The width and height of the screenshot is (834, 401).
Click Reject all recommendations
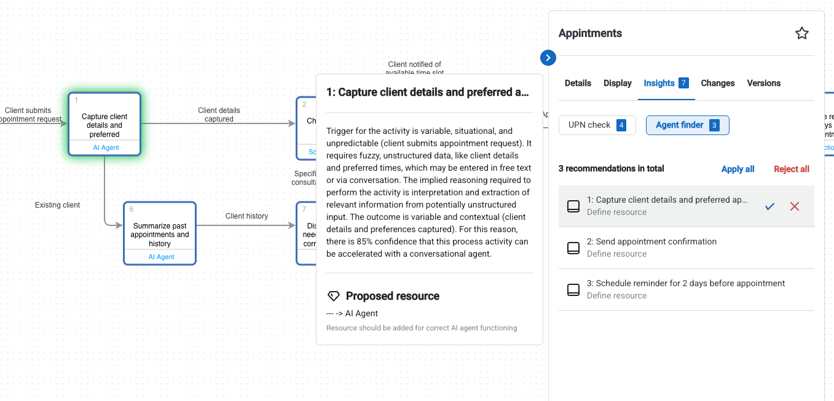[792, 169]
